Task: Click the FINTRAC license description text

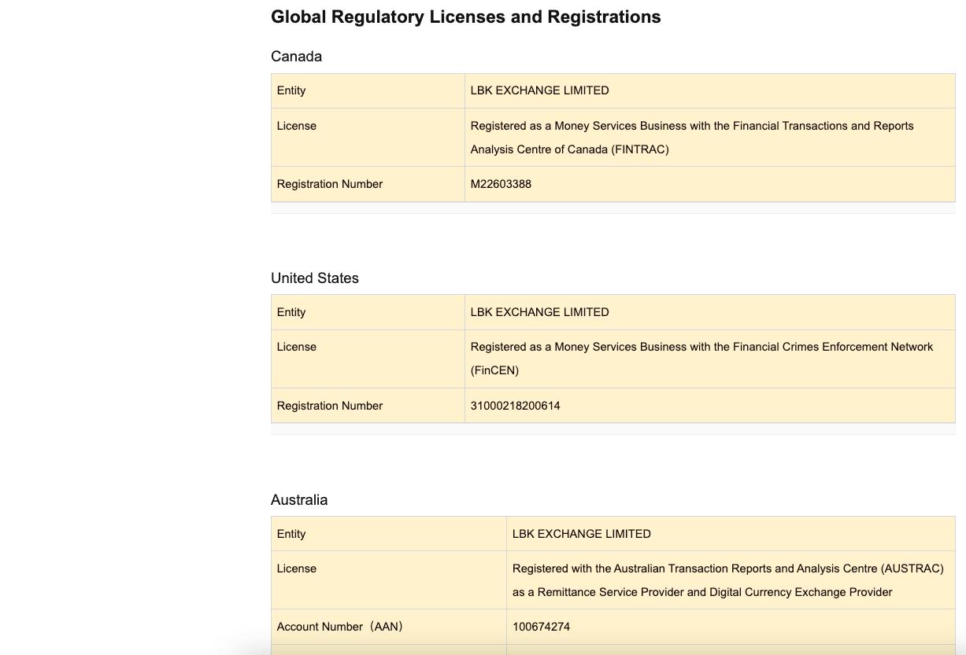Action: (691, 137)
